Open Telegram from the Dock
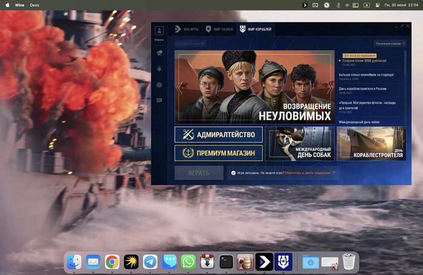 point(150,262)
